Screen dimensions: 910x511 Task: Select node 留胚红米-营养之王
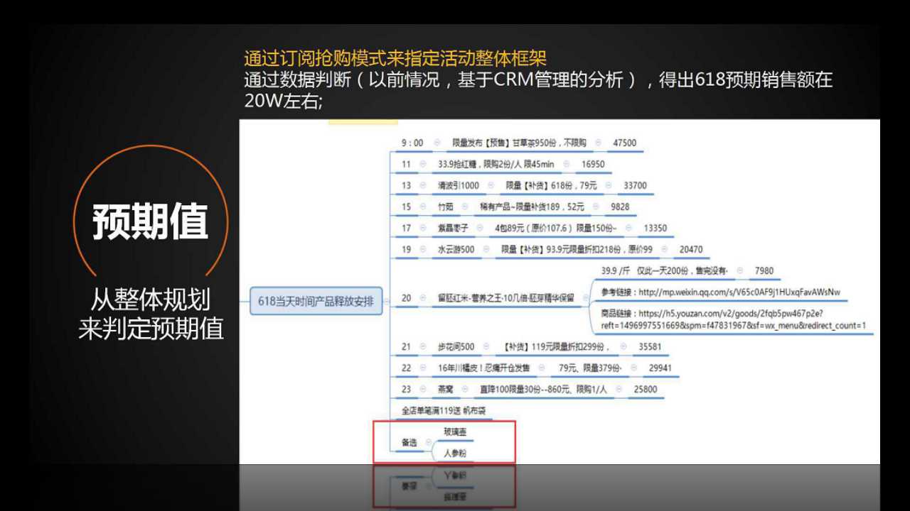(506, 298)
